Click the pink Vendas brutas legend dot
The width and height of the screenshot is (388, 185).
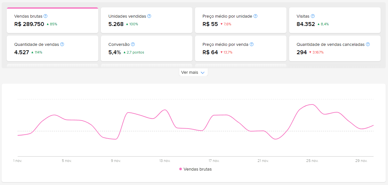pos(181,169)
